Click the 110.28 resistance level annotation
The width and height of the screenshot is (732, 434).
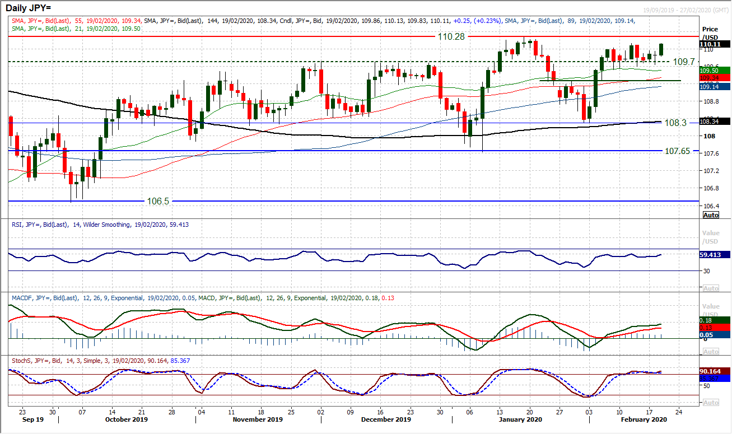451,36
